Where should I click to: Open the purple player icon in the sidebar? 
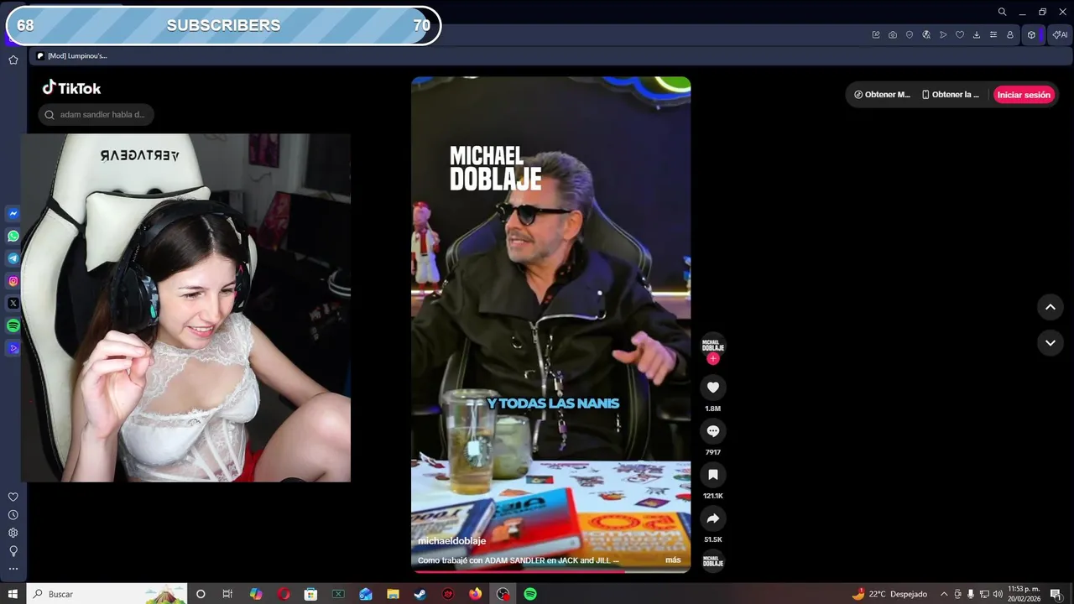13,348
